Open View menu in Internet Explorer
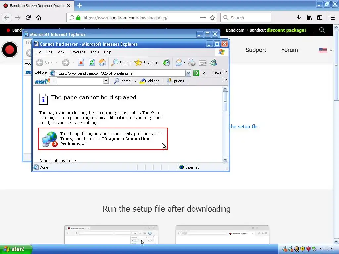The width and height of the screenshot is (339, 254). coord(61,52)
